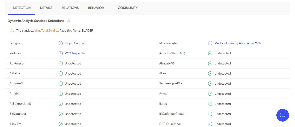Click alert icon next to MachineLearning/Anomalous.97%
This screenshot has height=127, width=295.
click(210, 43)
